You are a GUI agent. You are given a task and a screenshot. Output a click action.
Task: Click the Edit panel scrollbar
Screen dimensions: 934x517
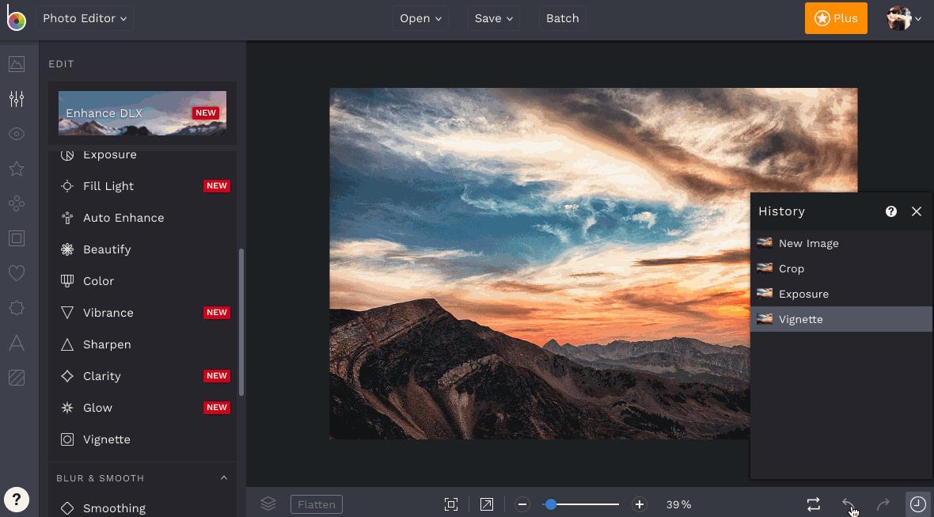[241, 322]
